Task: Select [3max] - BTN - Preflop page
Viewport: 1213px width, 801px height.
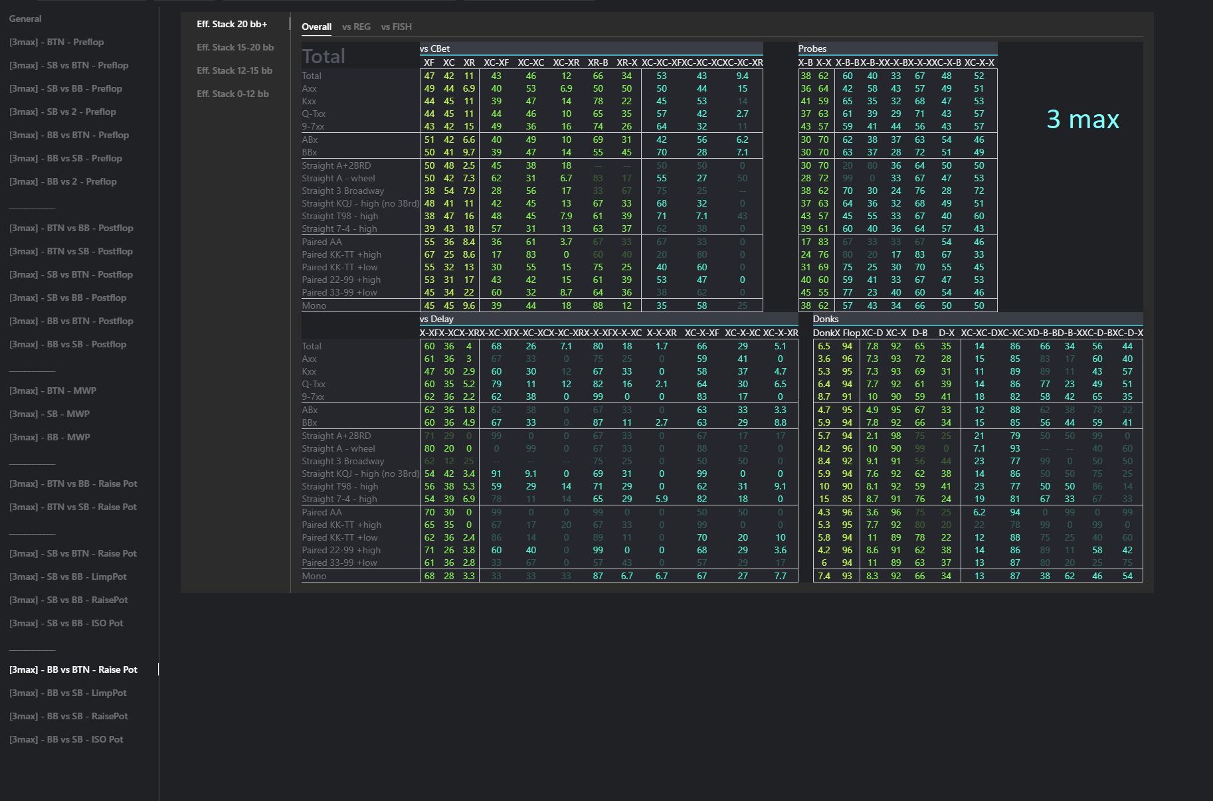Action: [56, 42]
